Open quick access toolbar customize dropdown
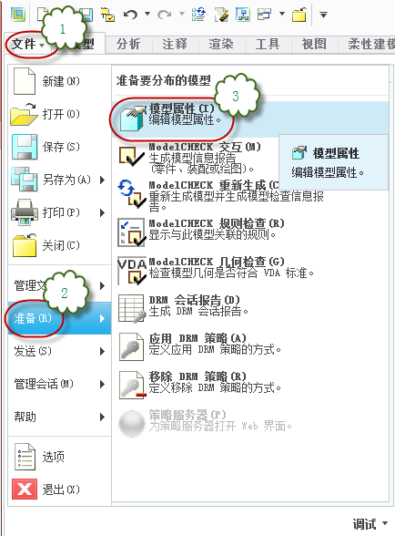This screenshot has height=536, width=395. (x=323, y=15)
